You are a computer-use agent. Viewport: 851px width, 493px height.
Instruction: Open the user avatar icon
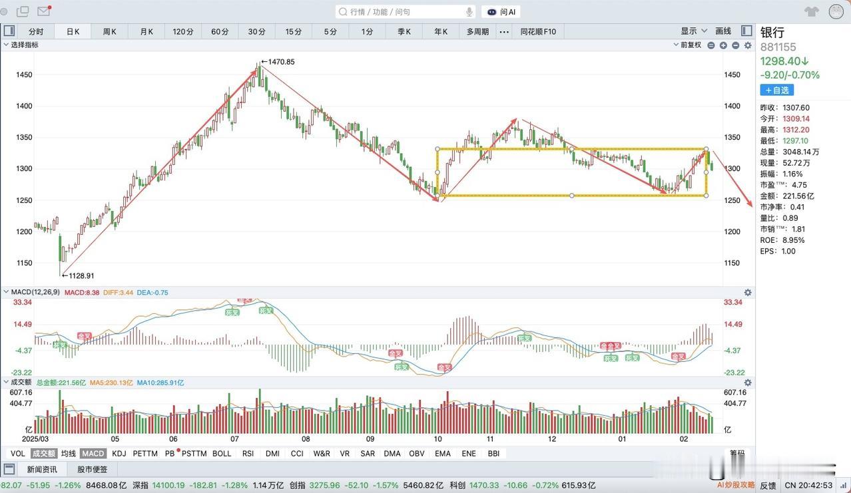(836, 11)
